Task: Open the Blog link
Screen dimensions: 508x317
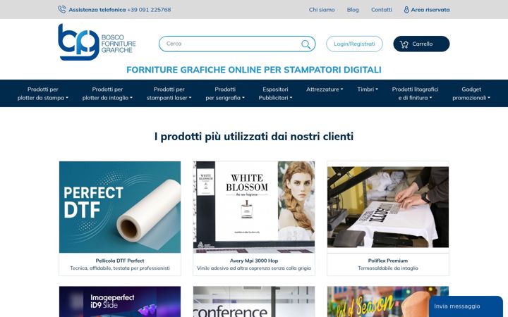Action: [x=353, y=10]
